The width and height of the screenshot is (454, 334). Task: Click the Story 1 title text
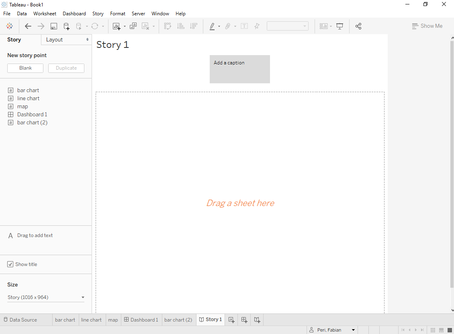click(x=112, y=45)
